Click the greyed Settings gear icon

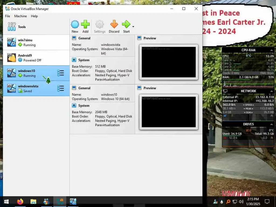point(99,25)
